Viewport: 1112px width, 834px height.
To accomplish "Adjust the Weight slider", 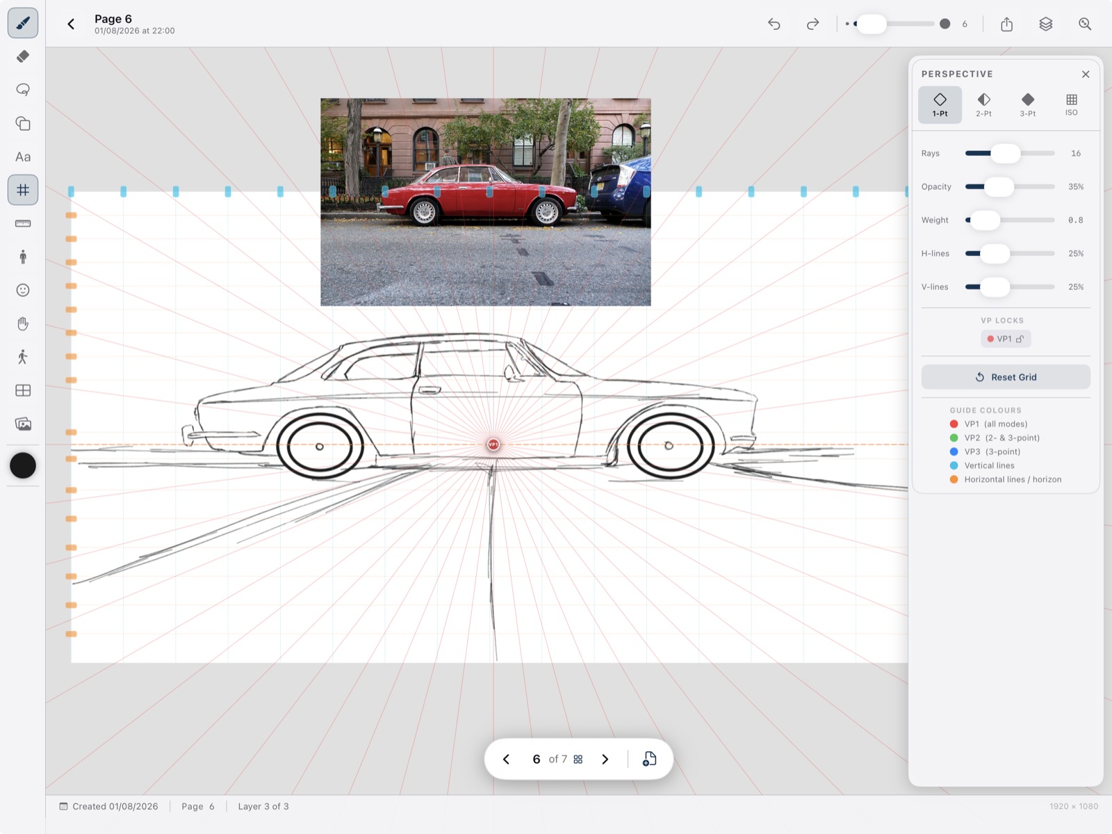I will coord(1010,220).
